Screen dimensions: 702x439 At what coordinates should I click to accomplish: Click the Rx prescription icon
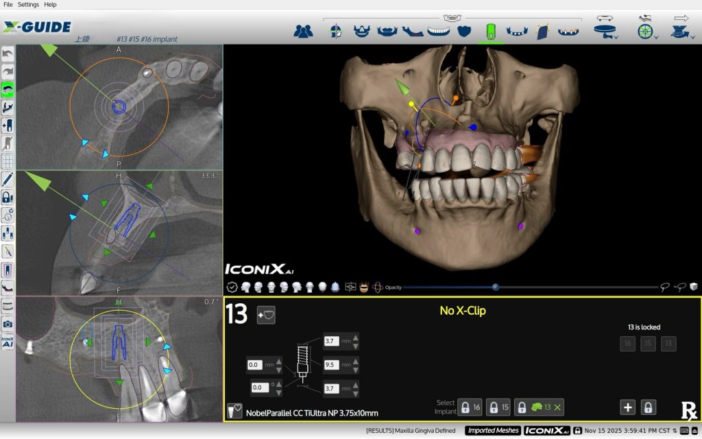[688, 410]
